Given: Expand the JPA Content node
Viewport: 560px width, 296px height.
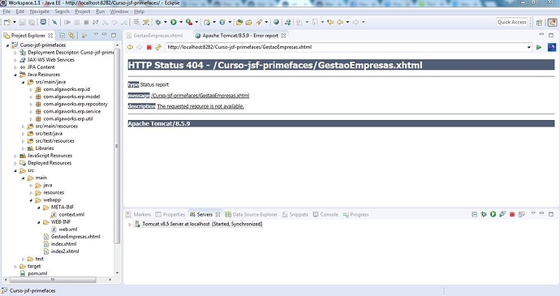Looking at the screenshot, I should (x=15, y=67).
